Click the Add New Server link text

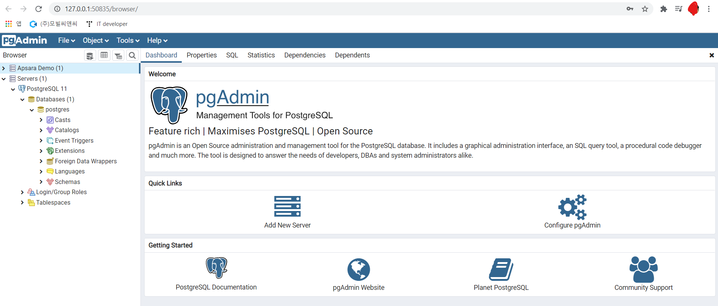click(x=287, y=225)
